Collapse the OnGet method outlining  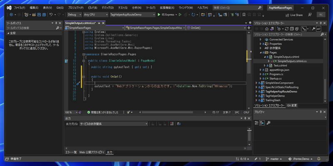coord(84,77)
